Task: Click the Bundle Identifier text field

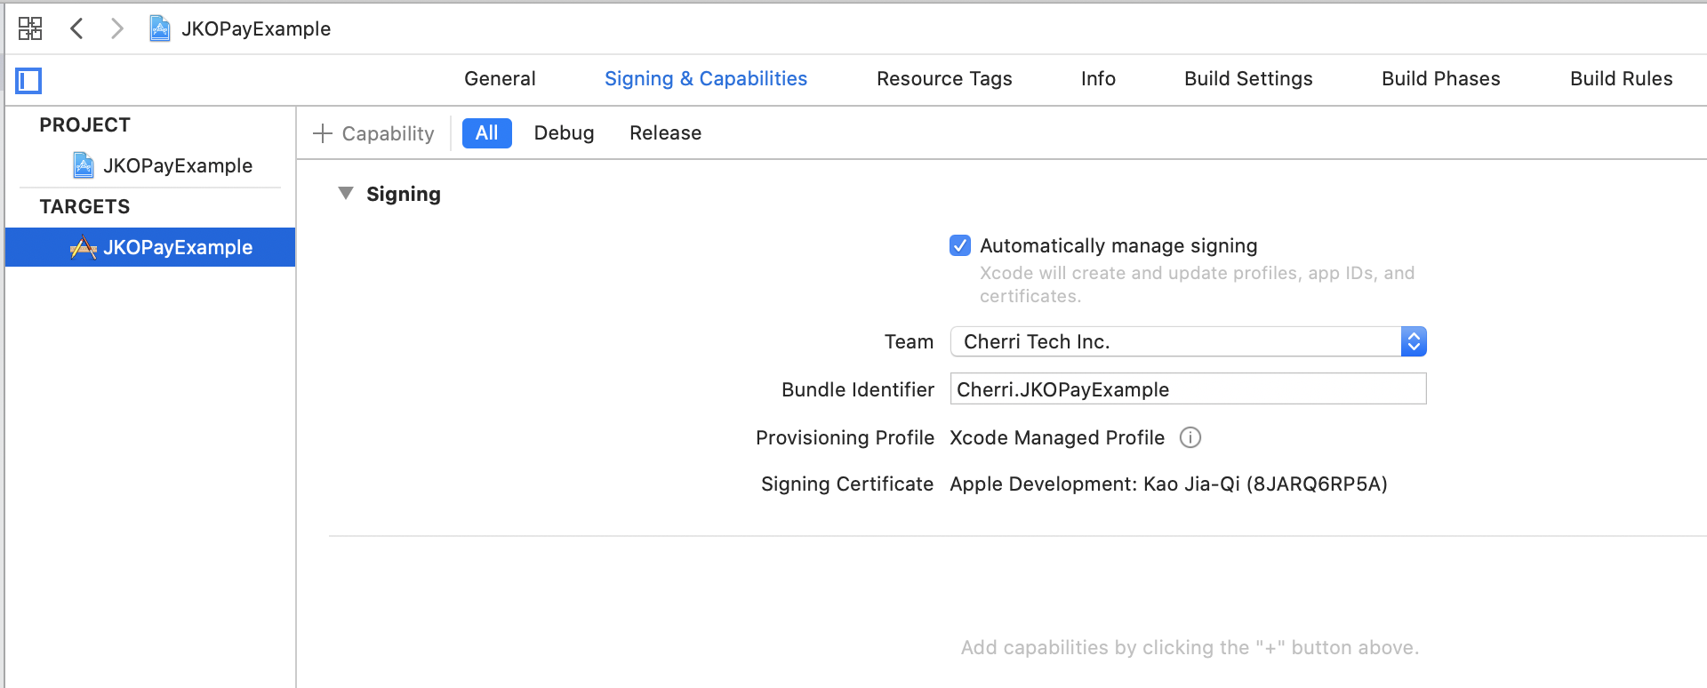Action: pos(1188,389)
